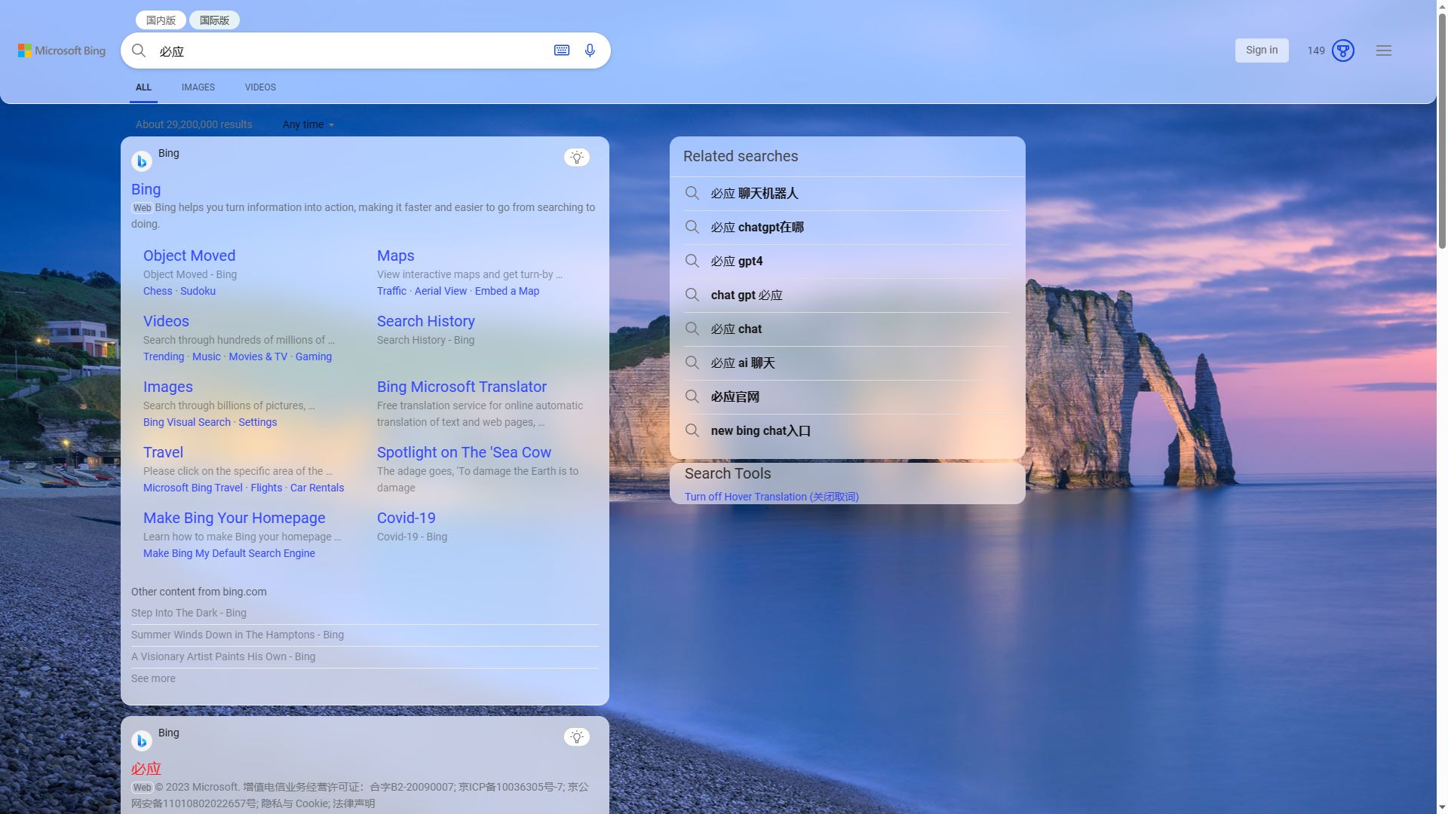This screenshot has height=814, width=1448.
Task: Open the hamburger settings menu
Action: point(1384,50)
